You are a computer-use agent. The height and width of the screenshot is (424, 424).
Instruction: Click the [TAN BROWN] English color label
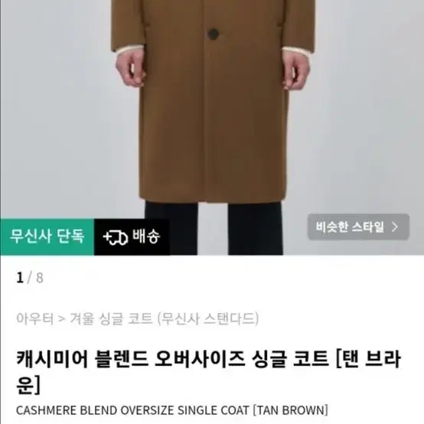(x=290, y=410)
